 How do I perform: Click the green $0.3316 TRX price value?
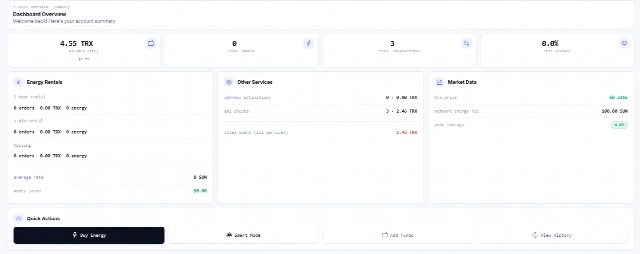(619, 98)
